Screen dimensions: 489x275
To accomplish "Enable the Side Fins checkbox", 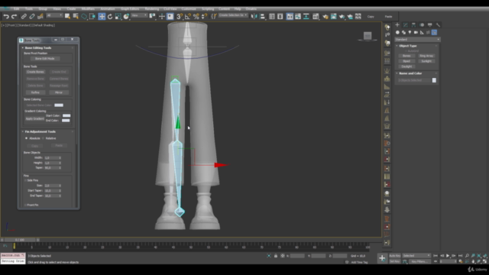I will tap(25, 180).
